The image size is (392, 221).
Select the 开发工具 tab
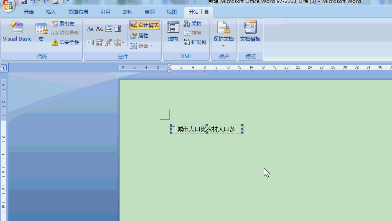(x=199, y=12)
